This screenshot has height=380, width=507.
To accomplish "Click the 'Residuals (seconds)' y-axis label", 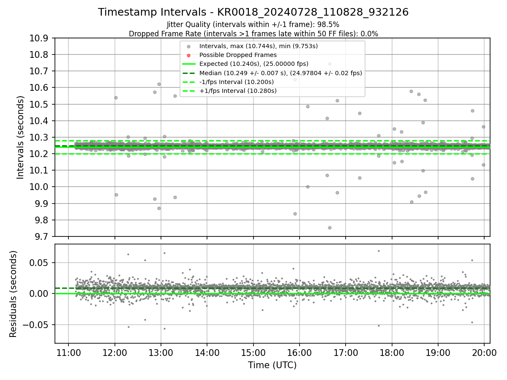I will coord(13,294).
